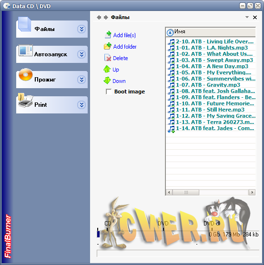Click the disc capacity usage bar
The height and width of the screenshot is (265, 264).
pos(178,234)
